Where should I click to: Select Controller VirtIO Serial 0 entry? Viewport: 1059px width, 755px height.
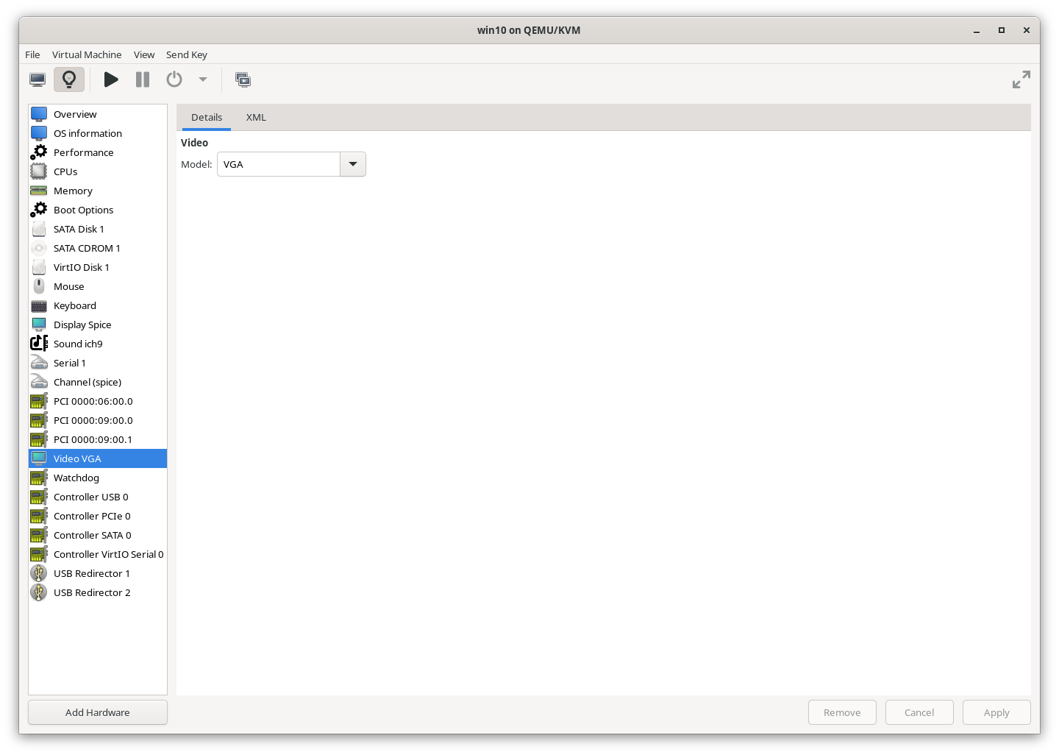pos(98,554)
